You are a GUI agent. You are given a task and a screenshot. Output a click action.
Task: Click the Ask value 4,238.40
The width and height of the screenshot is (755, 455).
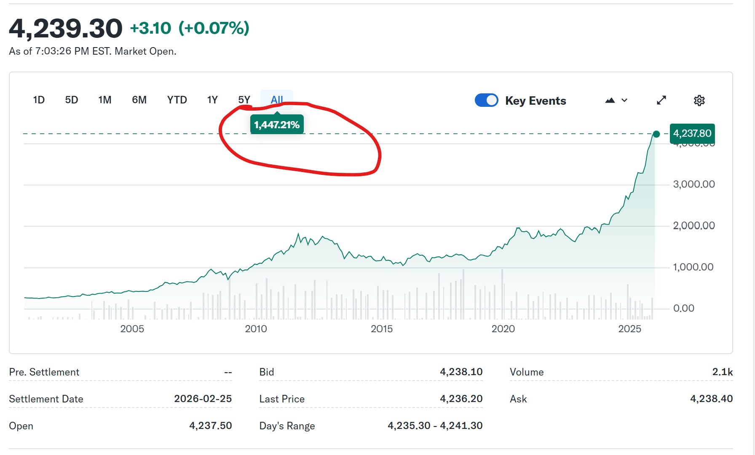pos(712,399)
